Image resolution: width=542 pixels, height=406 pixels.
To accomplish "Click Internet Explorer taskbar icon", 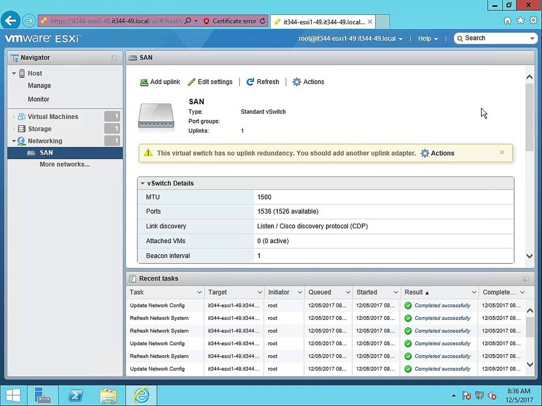I will click(x=141, y=396).
